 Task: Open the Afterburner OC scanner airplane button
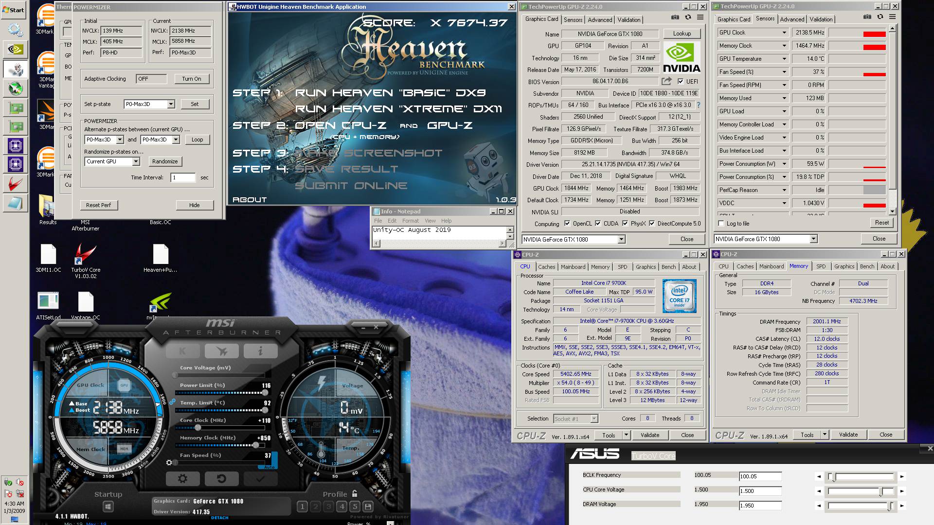tap(221, 350)
